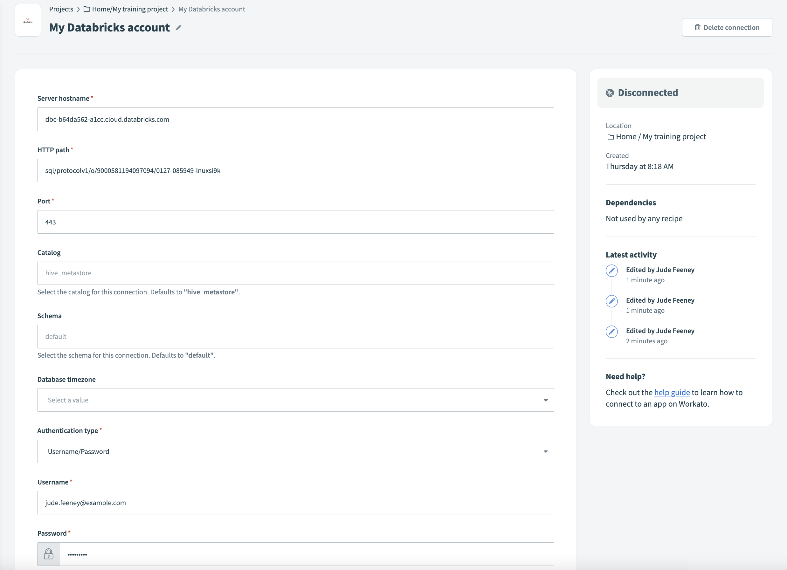Open the Authentication type dropdown
This screenshot has width=787, height=570.
coord(295,451)
